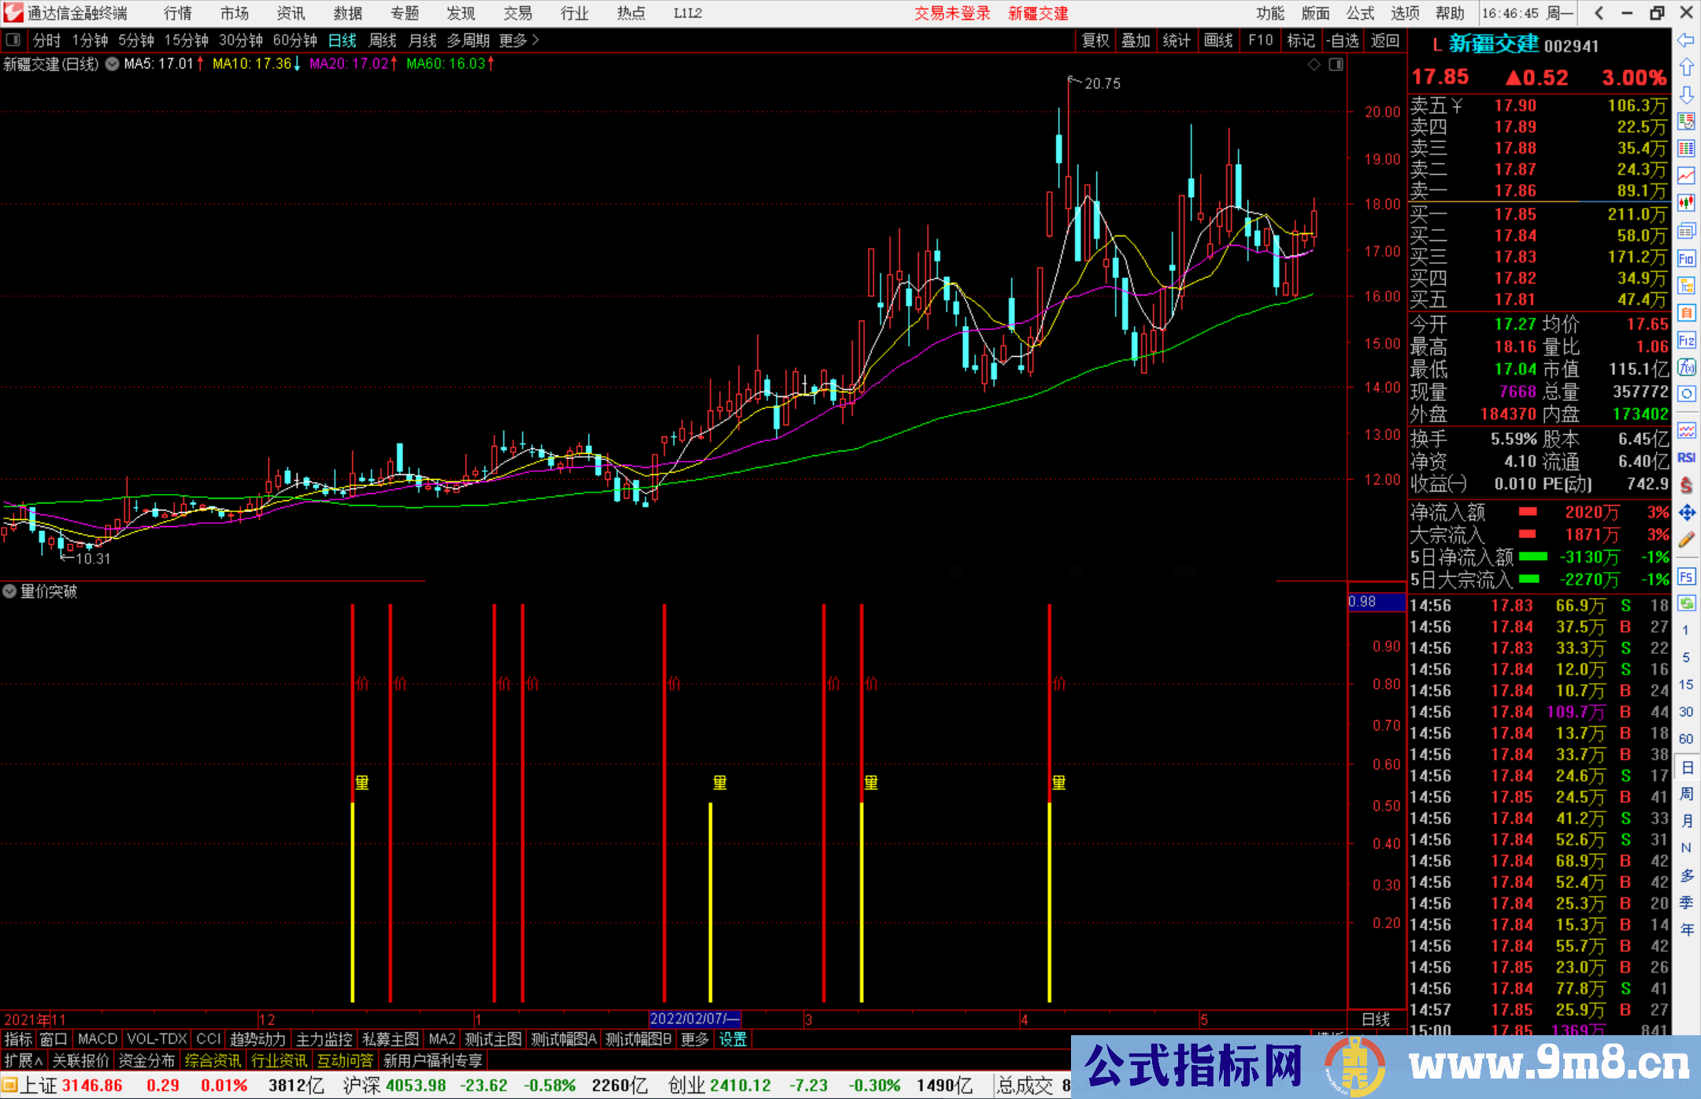Select the pencil drawing tool icon
This screenshot has height=1099, width=1701.
pos(1686,540)
